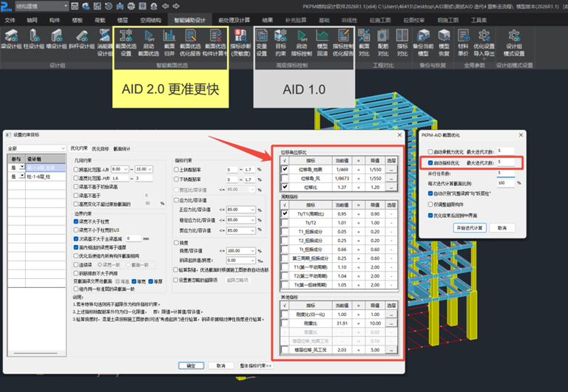Viewport: 568px width, 392px height.
Task: Click 确定 in the constraint dialog
Action: coord(191,365)
